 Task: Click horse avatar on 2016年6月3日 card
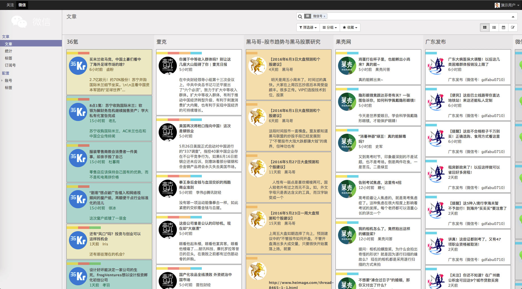257,66
